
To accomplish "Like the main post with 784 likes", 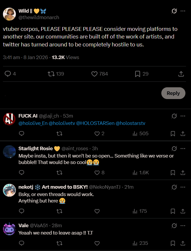I will coord(94,74).
